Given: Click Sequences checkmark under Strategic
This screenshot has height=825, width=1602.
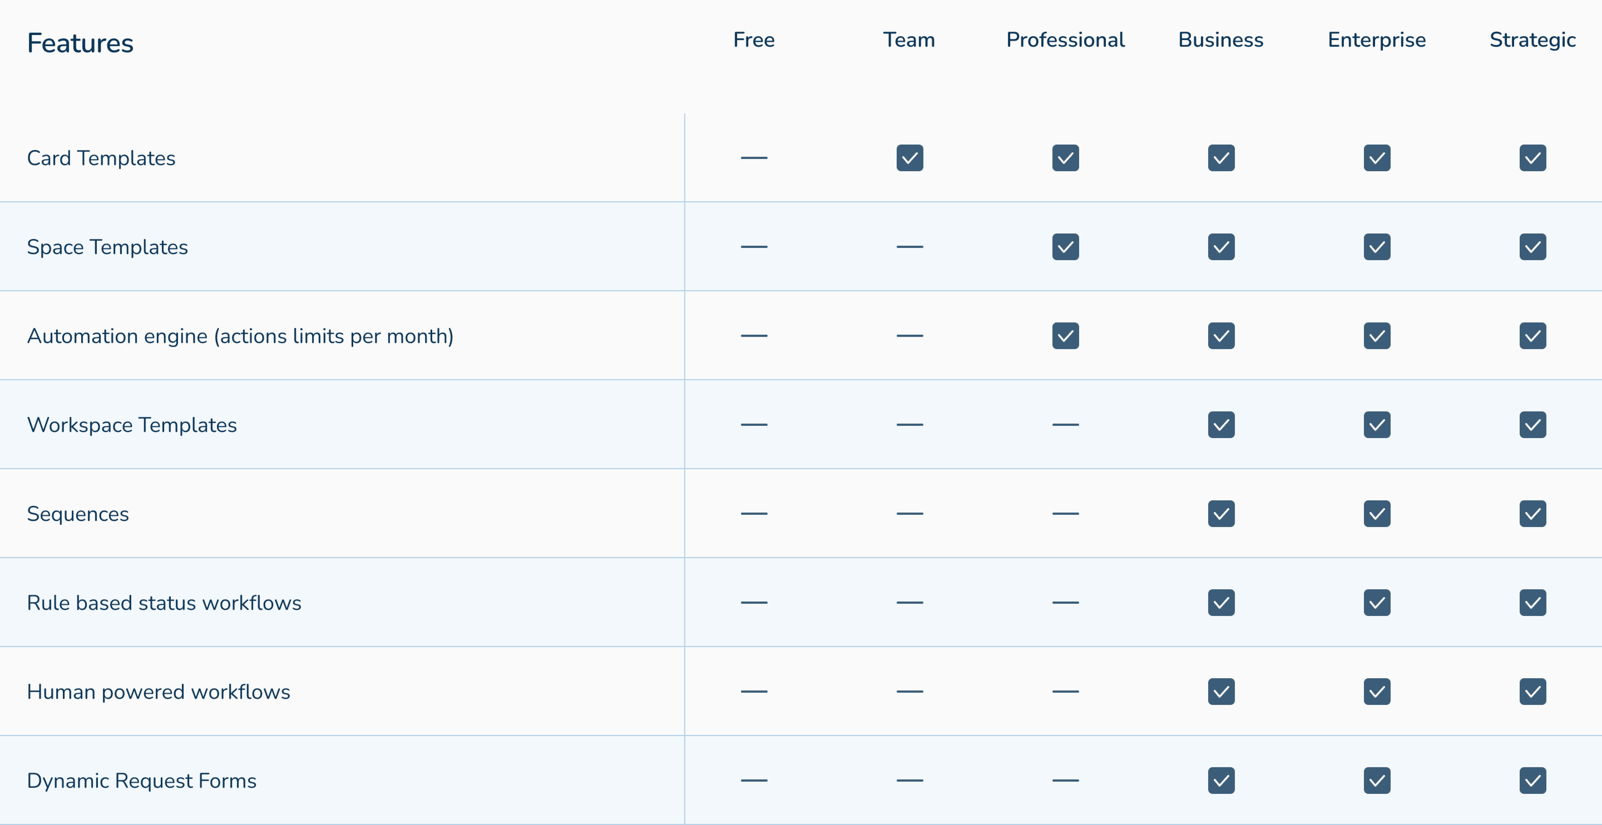Looking at the screenshot, I should [x=1532, y=513].
